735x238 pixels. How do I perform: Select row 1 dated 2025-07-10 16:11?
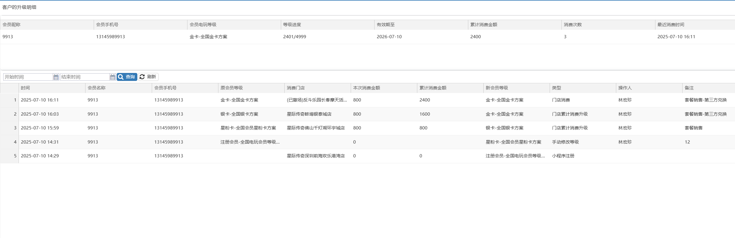[x=40, y=100]
